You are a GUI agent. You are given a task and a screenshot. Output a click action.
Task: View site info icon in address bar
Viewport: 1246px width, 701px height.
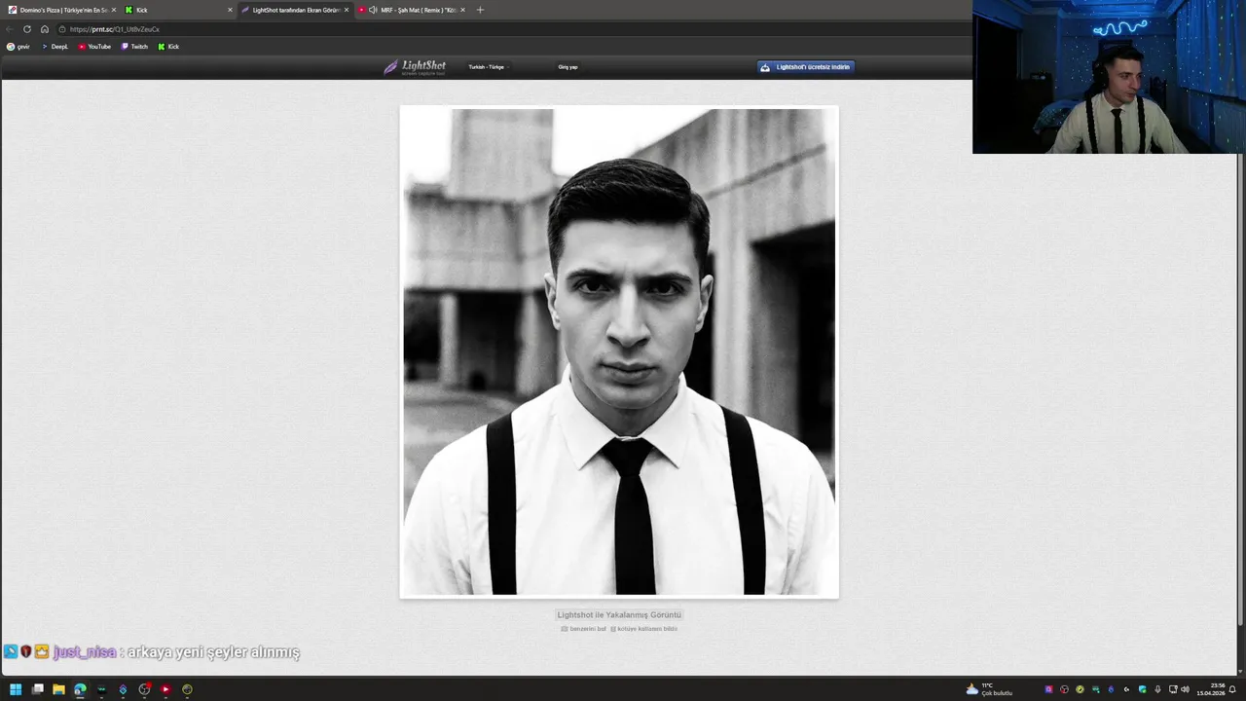[x=62, y=29]
